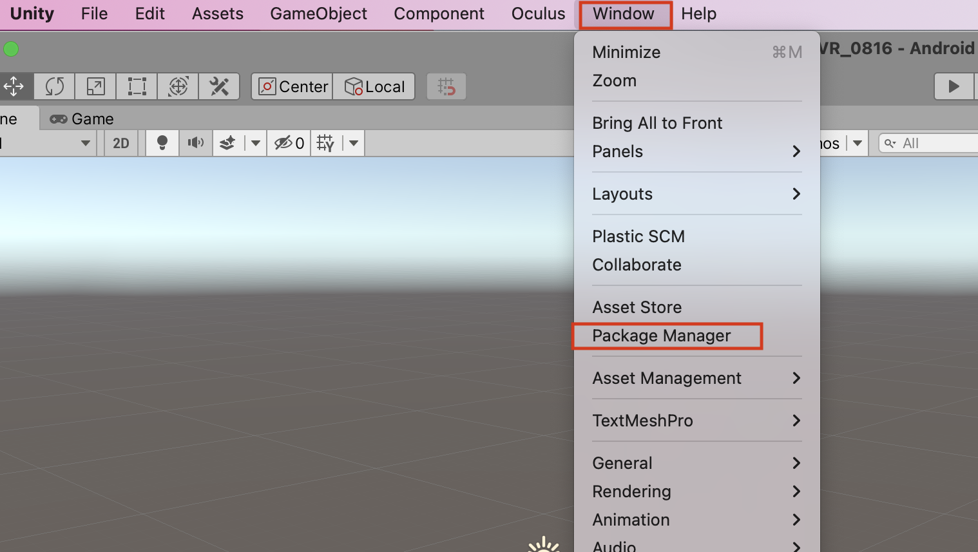Image resolution: width=978 pixels, height=552 pixels.
Task: Select the combined Transform tool
Action: coord(178,86)
